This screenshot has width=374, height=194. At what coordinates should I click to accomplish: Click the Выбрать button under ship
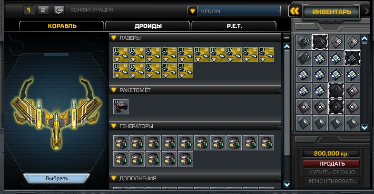click(57, 178)
